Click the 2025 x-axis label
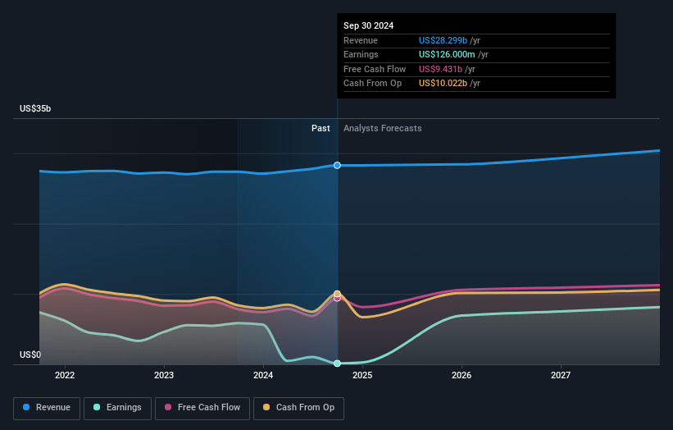Screen dimensions: 673x430 coord(362,376)
